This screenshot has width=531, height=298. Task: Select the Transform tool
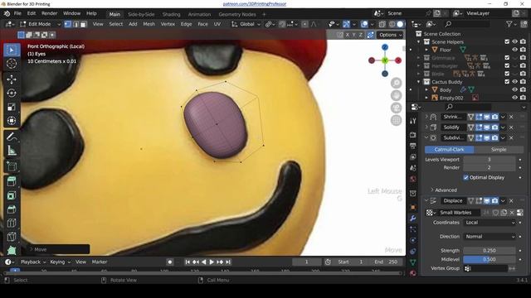point(12,121)
